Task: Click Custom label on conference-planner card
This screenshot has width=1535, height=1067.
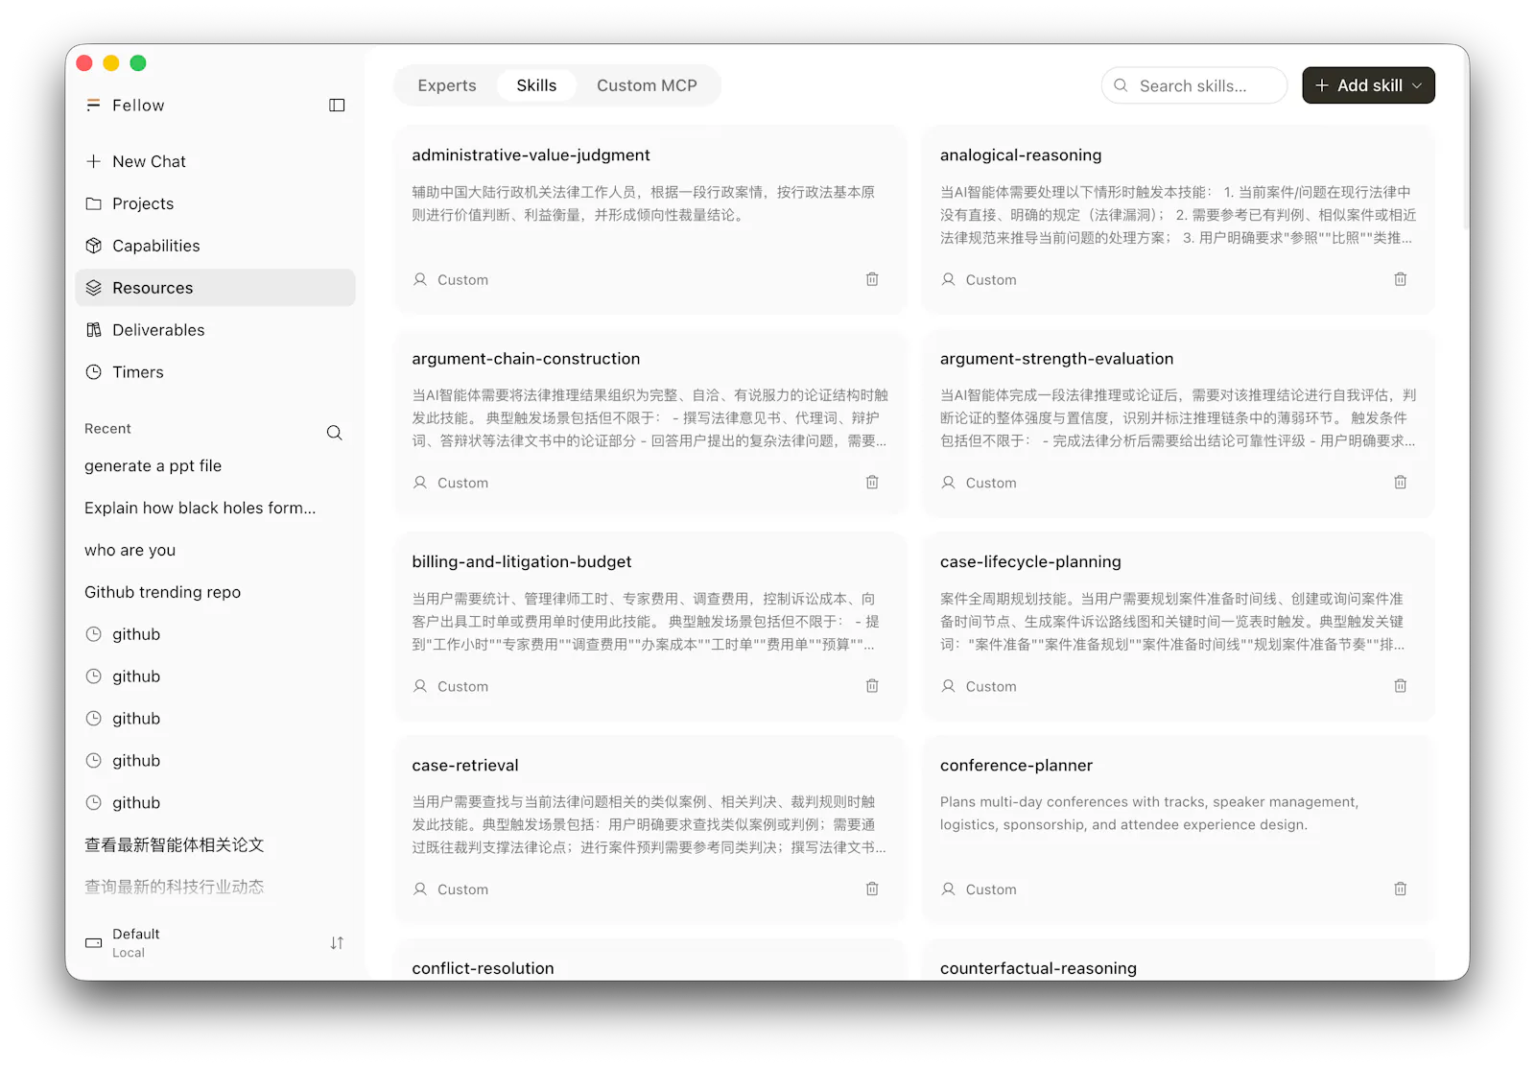Action: pyautogui.click(x=991, y=889)
